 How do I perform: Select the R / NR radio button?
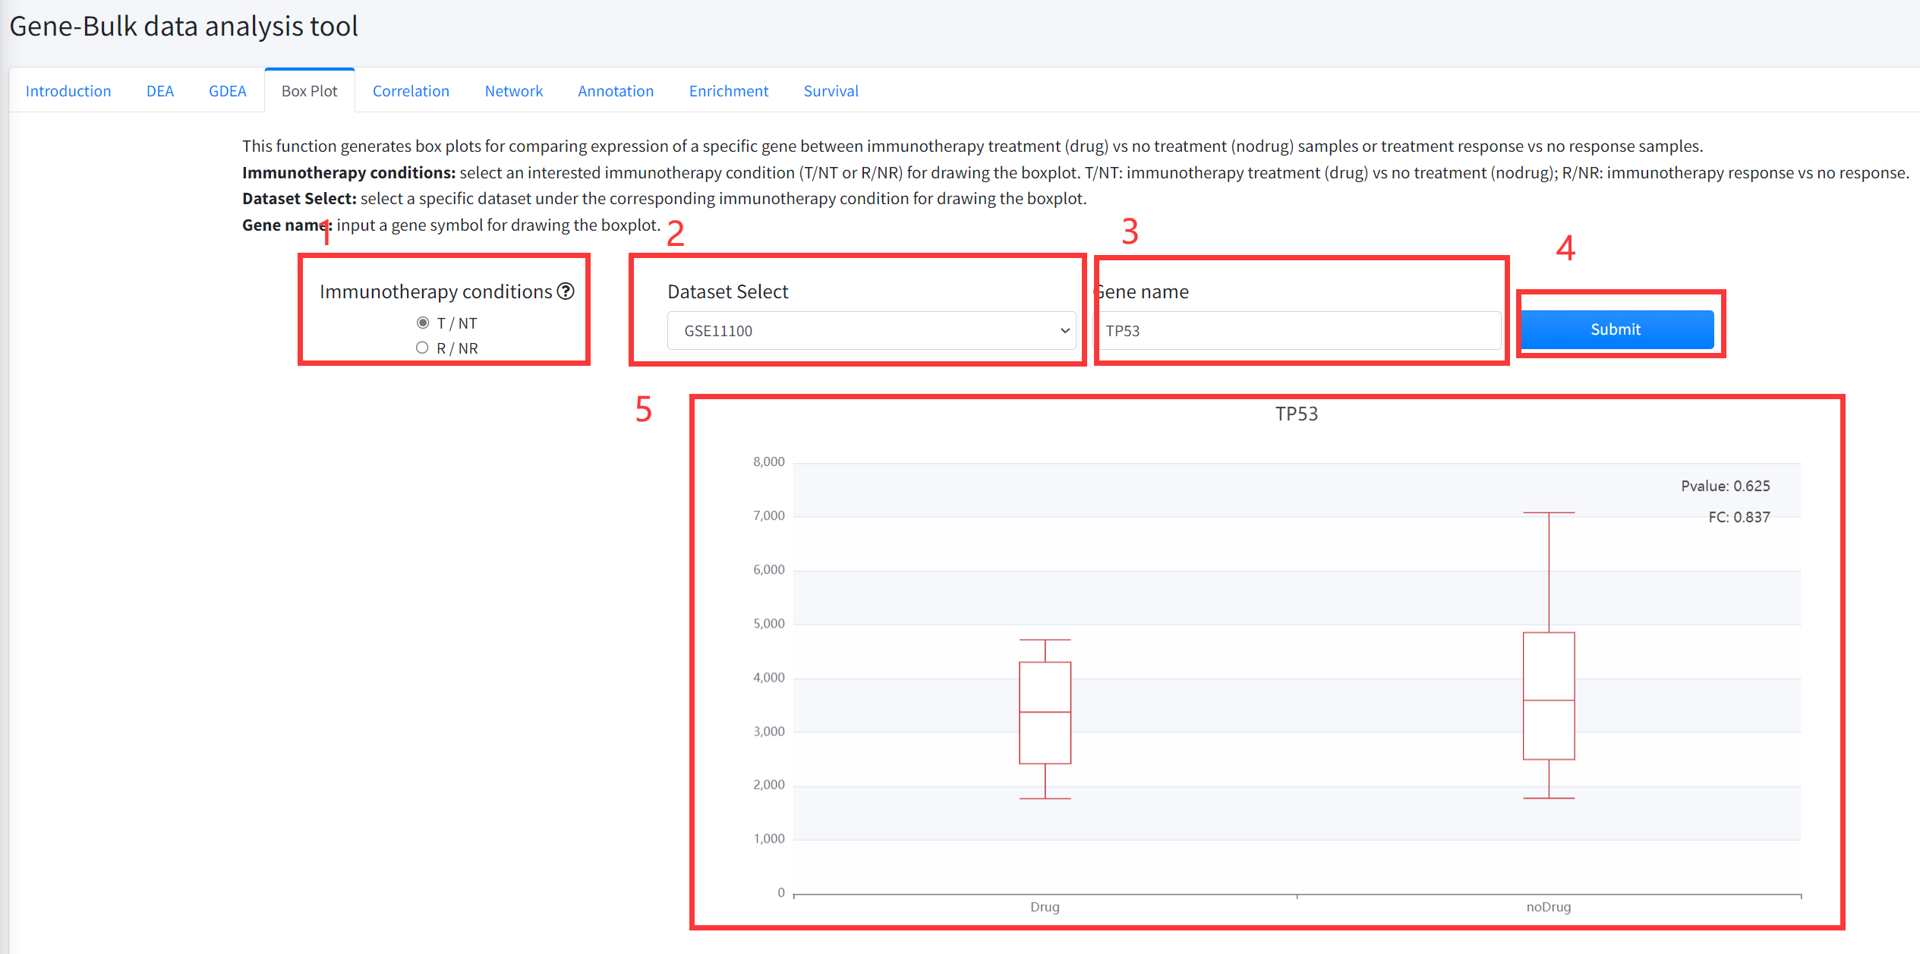tap(423, 348)
